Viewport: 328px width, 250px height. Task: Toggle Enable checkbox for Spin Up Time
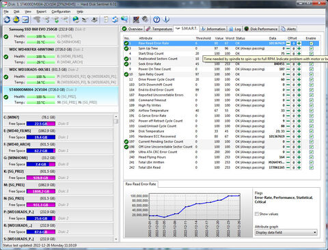[x=312, y=48]
